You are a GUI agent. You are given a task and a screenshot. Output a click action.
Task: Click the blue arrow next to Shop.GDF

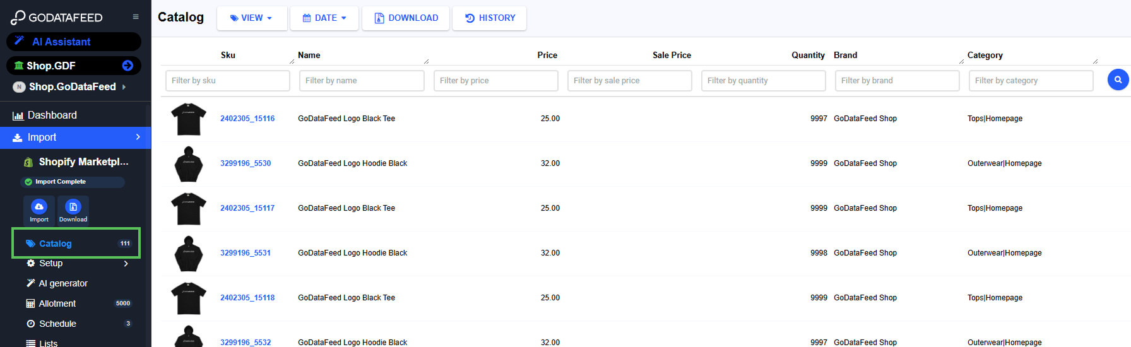127,66
